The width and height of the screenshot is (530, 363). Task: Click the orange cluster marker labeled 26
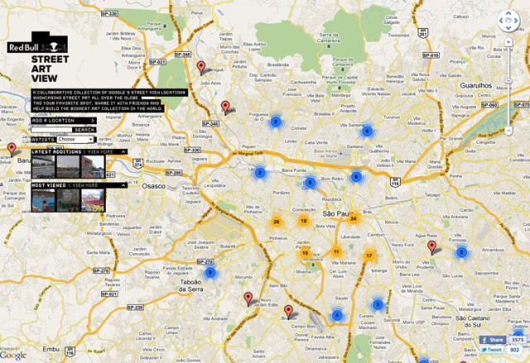277,222
